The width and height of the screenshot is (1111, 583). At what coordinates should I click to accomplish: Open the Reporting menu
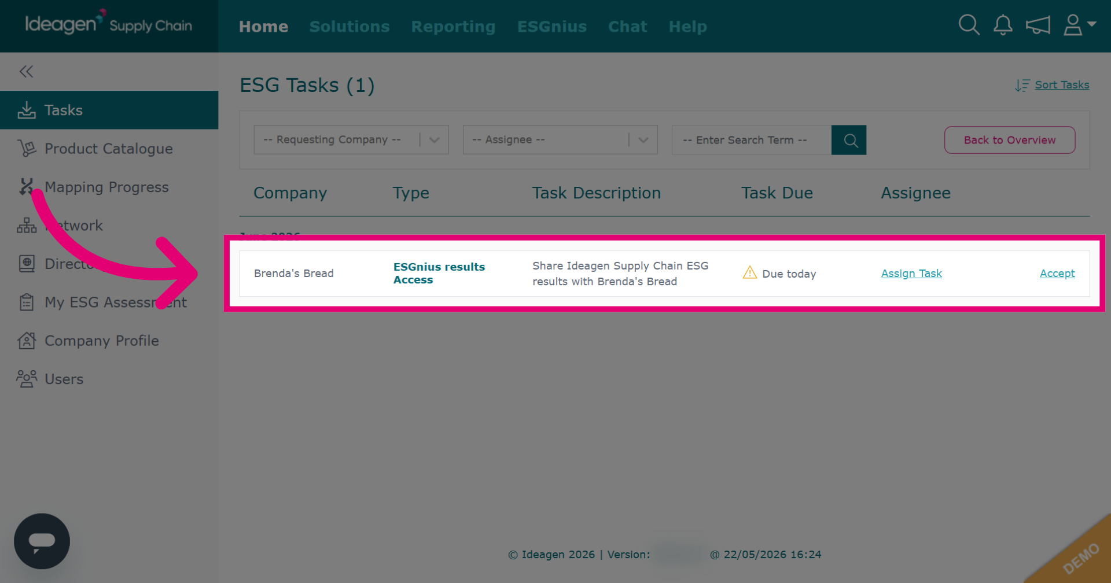453,27
